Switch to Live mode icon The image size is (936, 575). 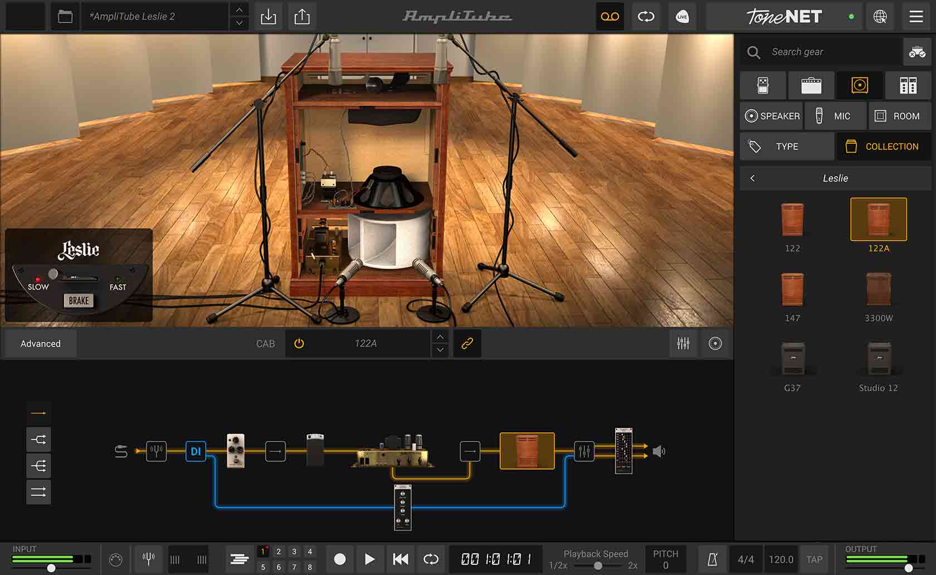point(682,17)
